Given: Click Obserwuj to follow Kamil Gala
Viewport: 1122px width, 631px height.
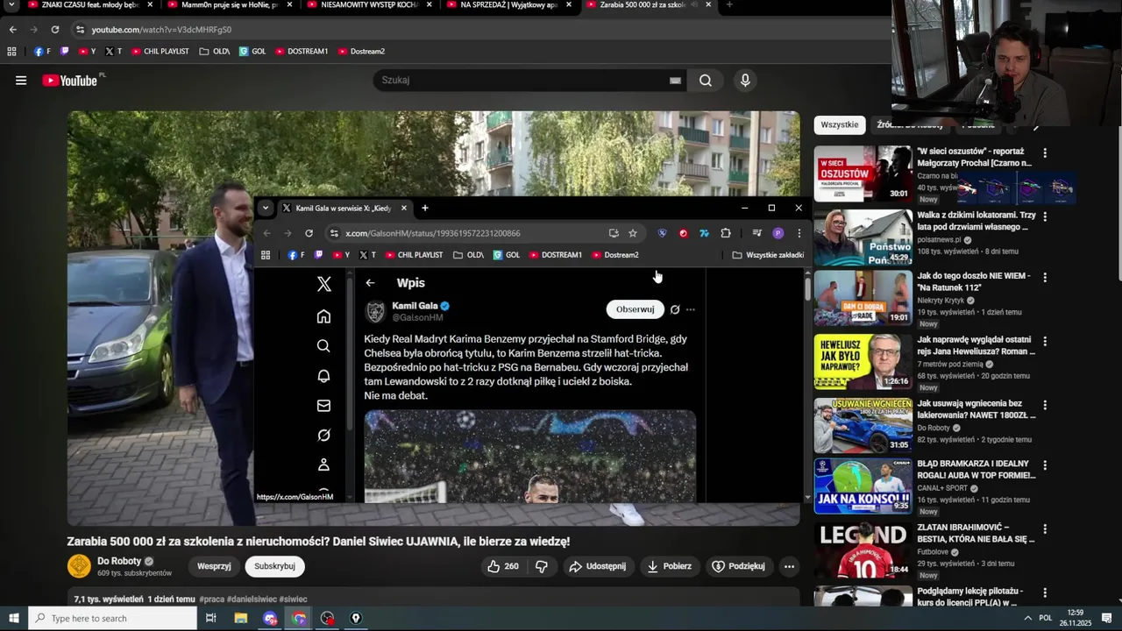Looking at the screenshot, I should 635,309.
